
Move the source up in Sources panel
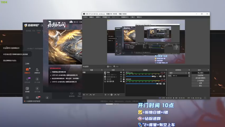[115, 95]
